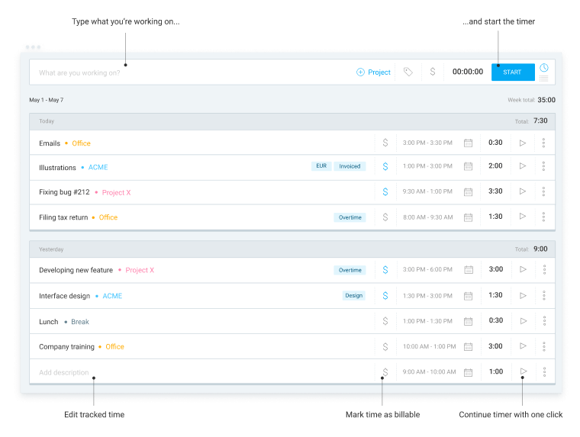
Task: Toggle billable for Lunch entry
Action: coord(385,321)
